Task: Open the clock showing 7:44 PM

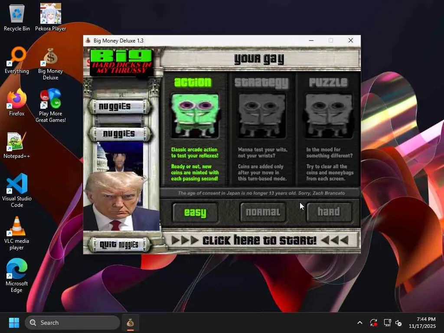Action: point(422,323)
